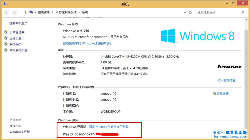Click shield icon beside 远程设置
250x140 pixels.
tap(6, 38)
